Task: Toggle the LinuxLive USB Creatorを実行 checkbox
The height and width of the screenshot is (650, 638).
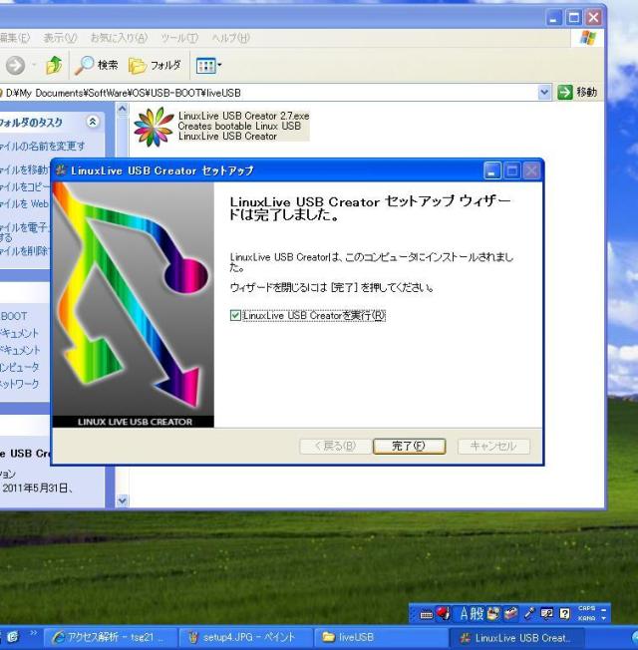Action: coord(235,316)
